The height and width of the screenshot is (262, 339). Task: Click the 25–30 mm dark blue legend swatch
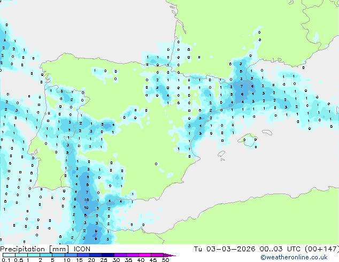click(x=107, y=255)
